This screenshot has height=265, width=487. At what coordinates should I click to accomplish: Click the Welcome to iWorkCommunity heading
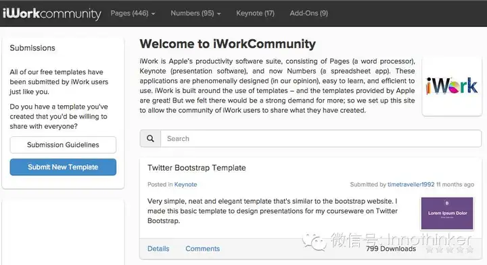(228, 44)
